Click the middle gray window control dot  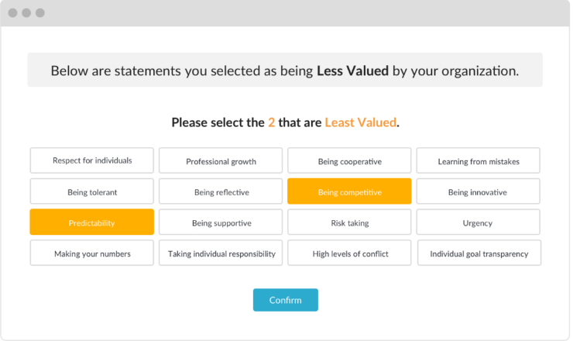[x=26, y=13]
